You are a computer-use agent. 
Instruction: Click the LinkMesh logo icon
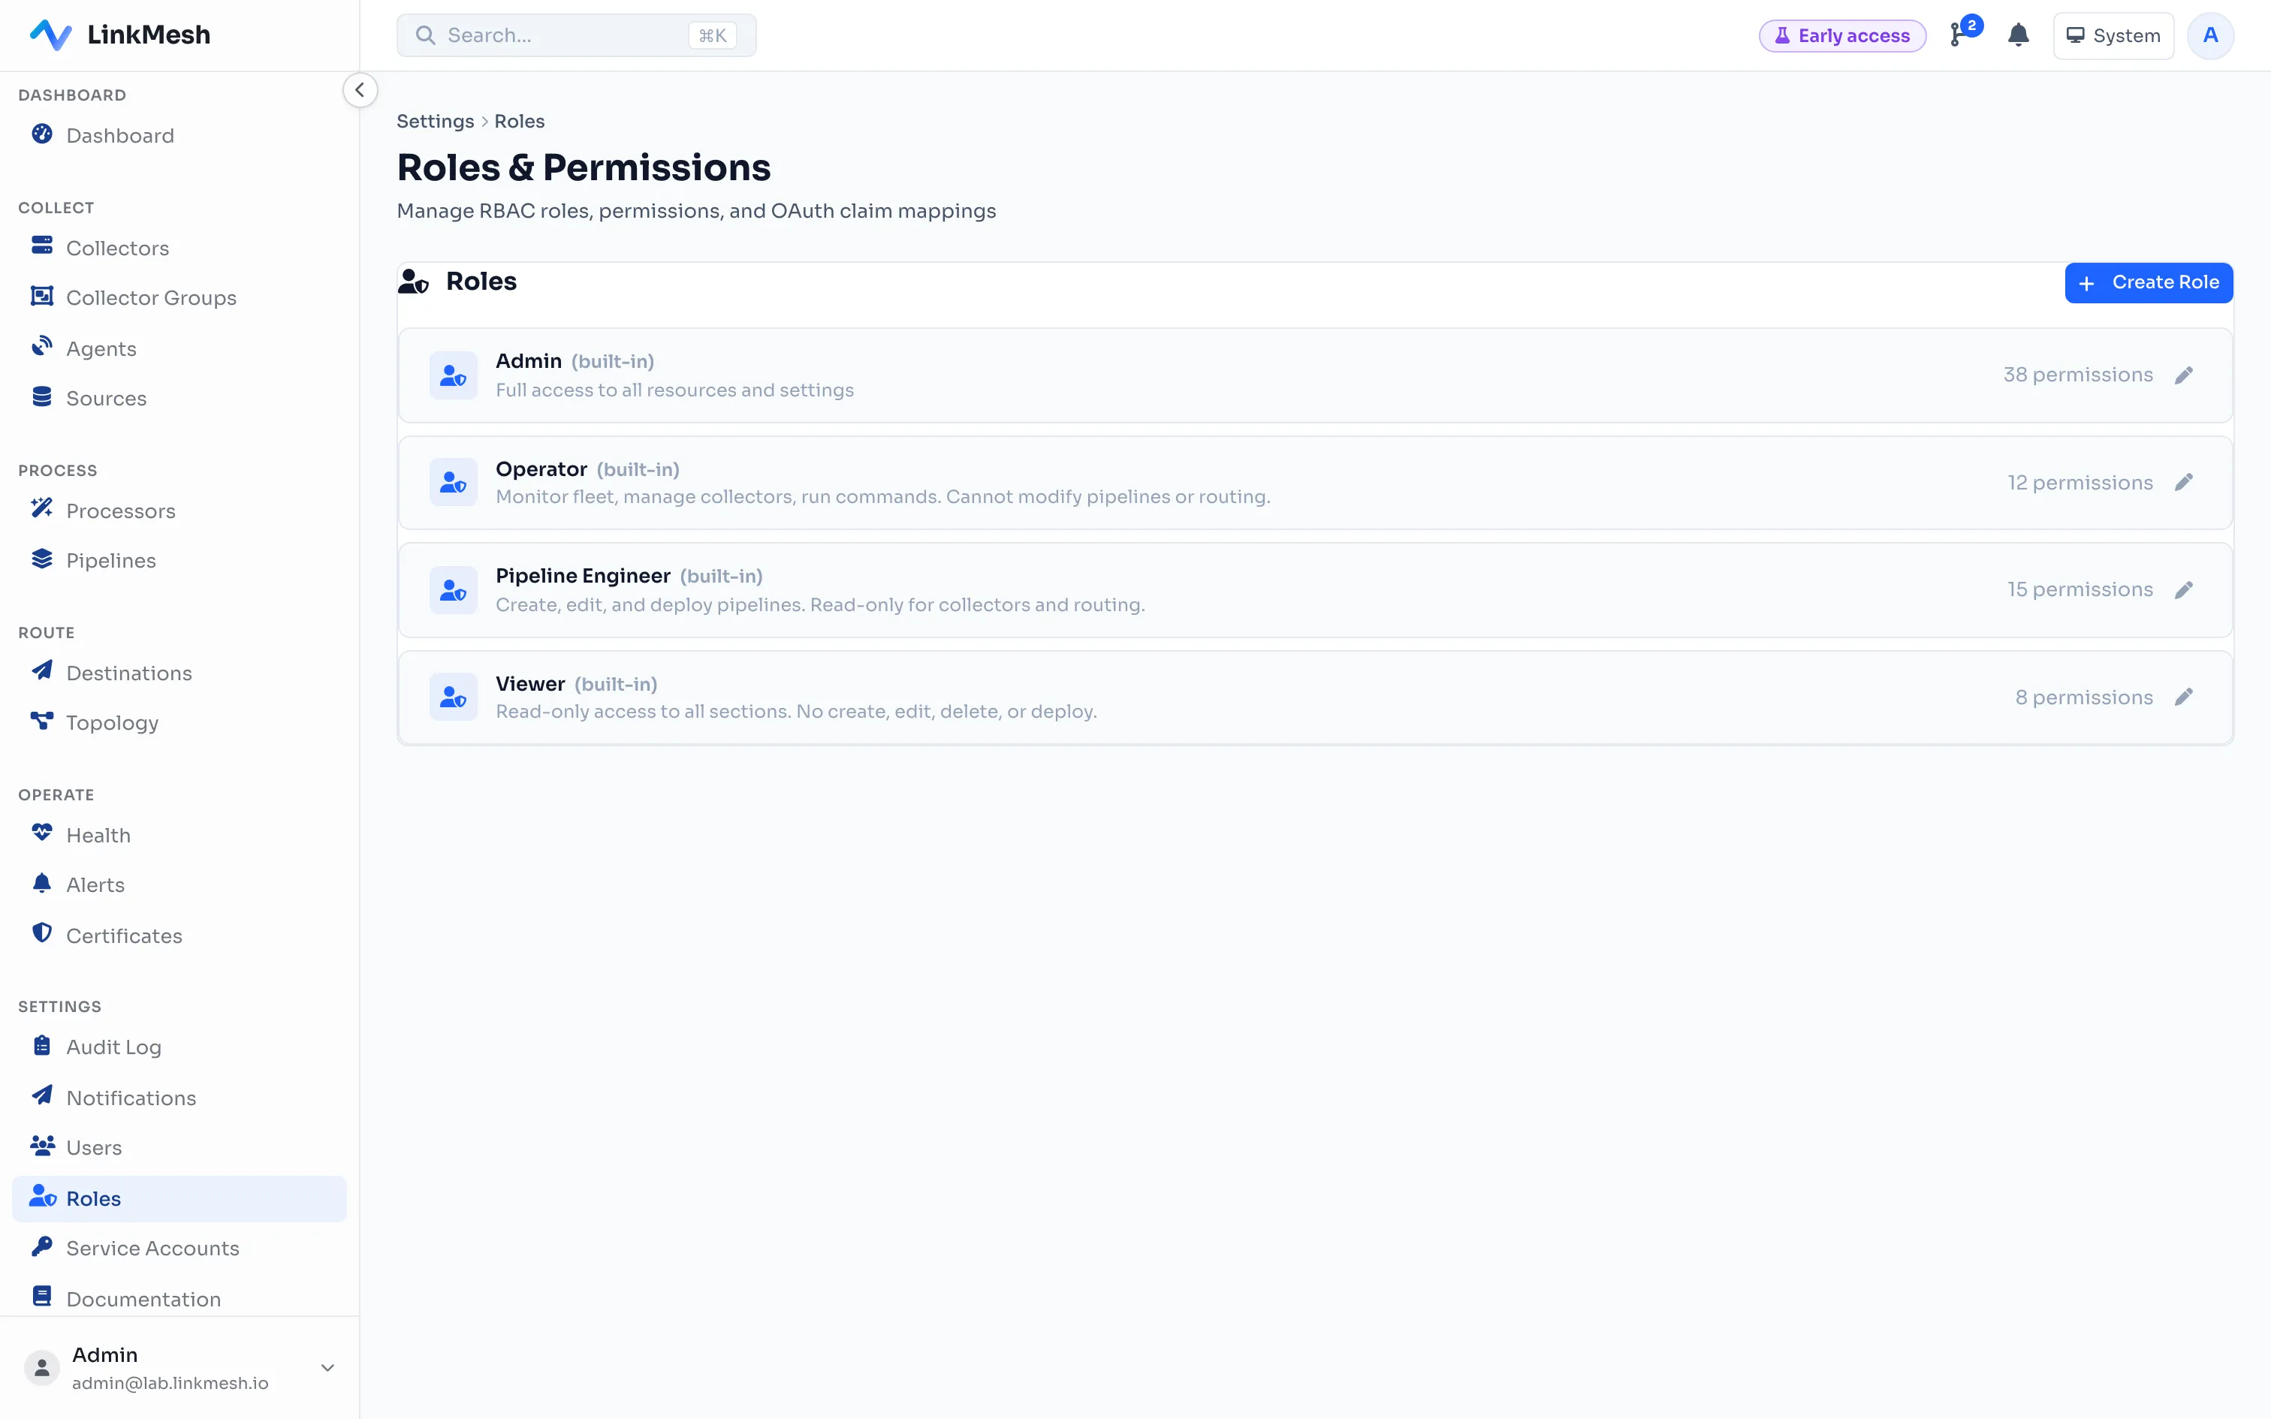(x=50, y=35)
